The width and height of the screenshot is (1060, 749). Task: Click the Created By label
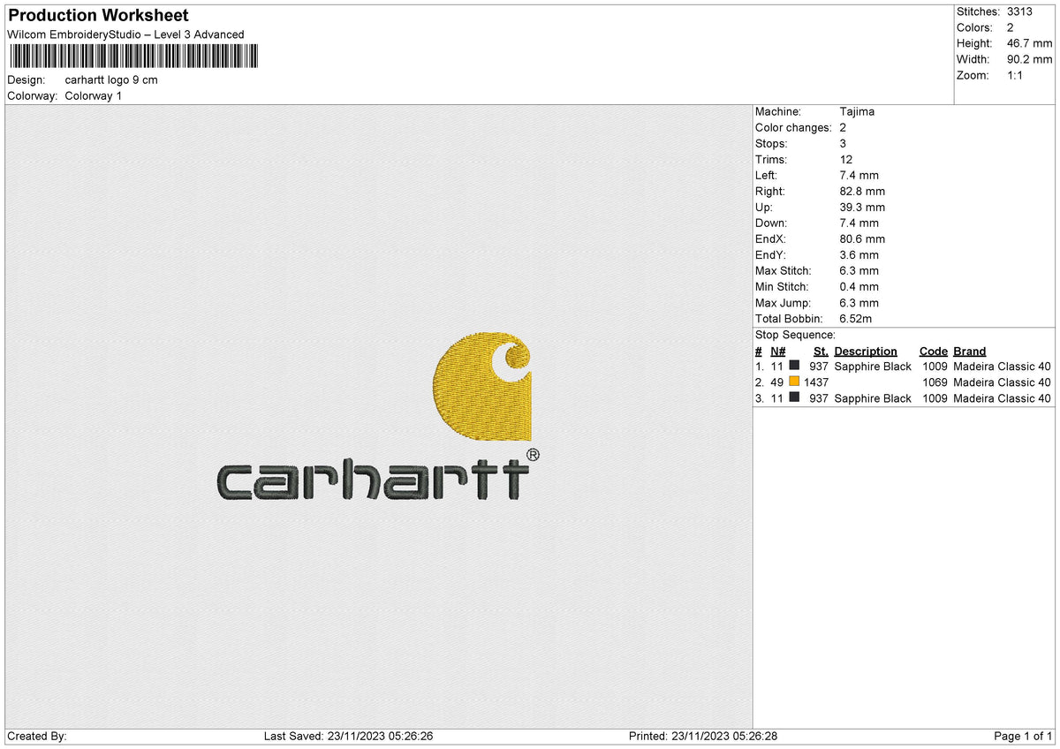coord(37,737)
